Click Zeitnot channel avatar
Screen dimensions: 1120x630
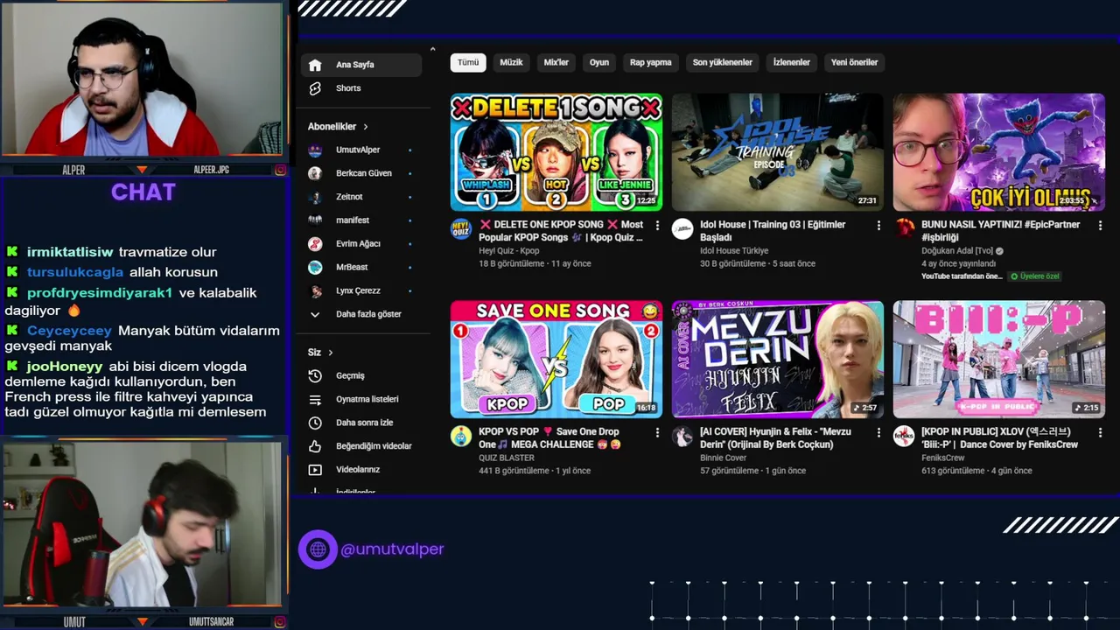point(315,197)
